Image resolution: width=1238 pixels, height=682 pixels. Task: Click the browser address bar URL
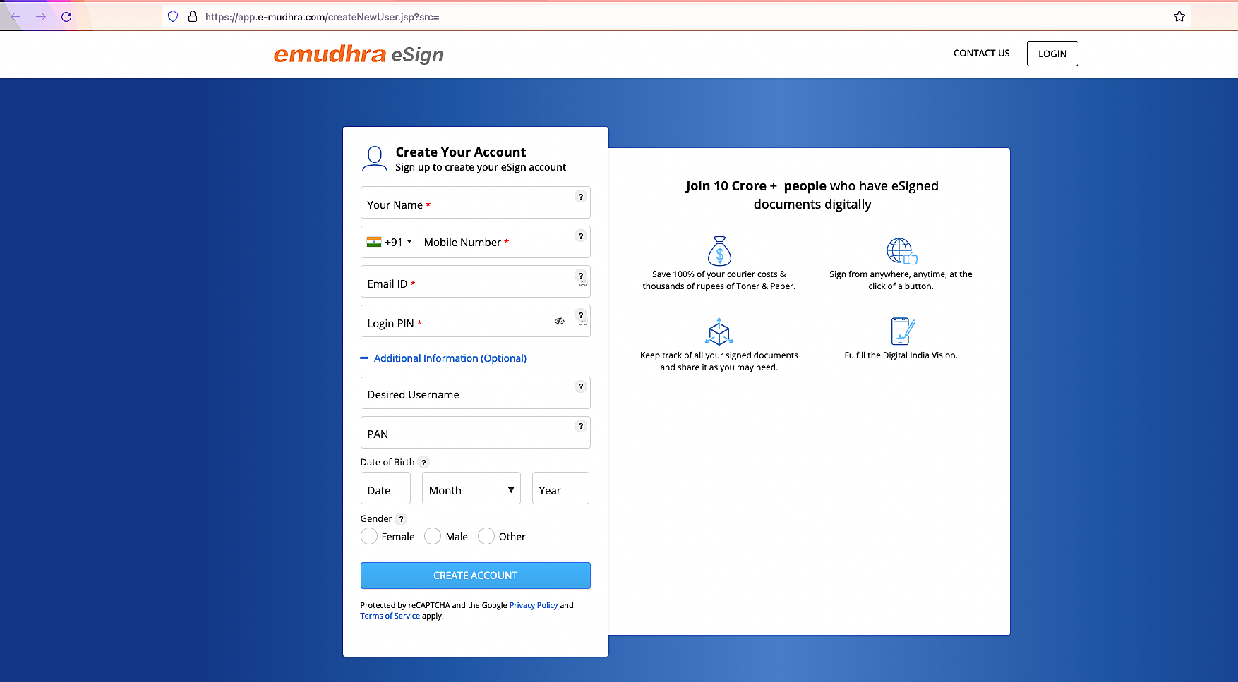[x=322, y=17]
